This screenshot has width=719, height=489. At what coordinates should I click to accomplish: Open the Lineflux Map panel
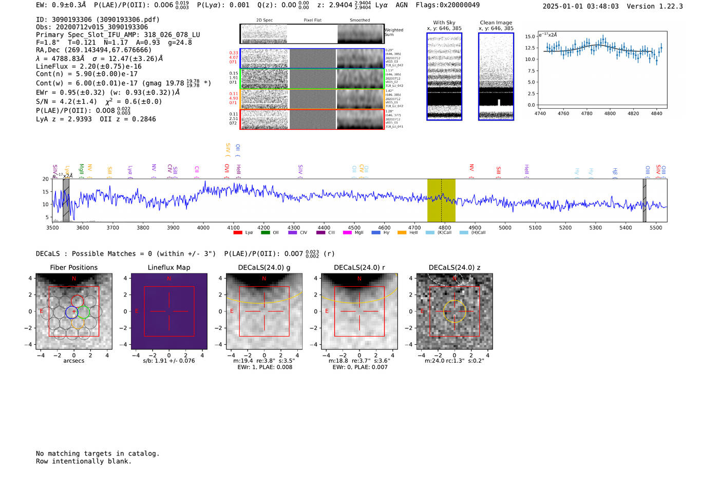(x=169, y=311)
